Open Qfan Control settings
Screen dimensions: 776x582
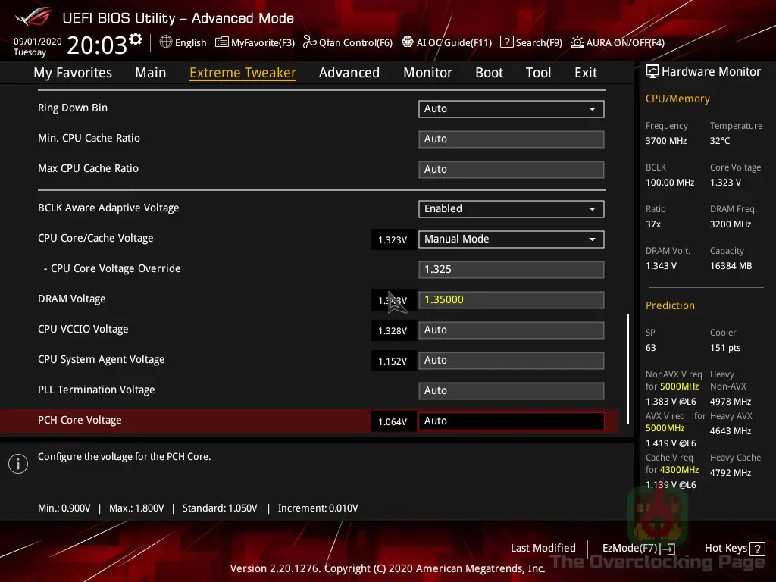pyautogui.click(x=347, y=42)
